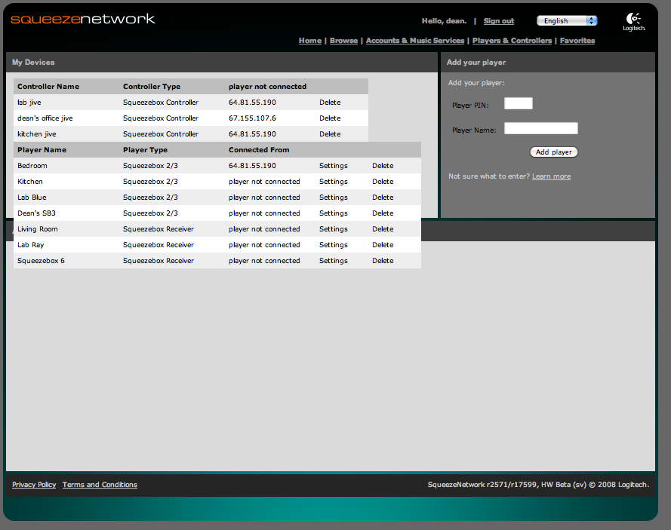The width and height of the screenshot is (671, 530).
Task: Open the Favorites navigation link
Action: tap(577, 41)
